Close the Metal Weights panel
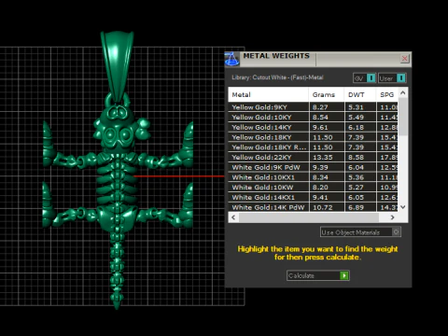The width and height of the screenshot is (448, 336). (x=404, y=58)
